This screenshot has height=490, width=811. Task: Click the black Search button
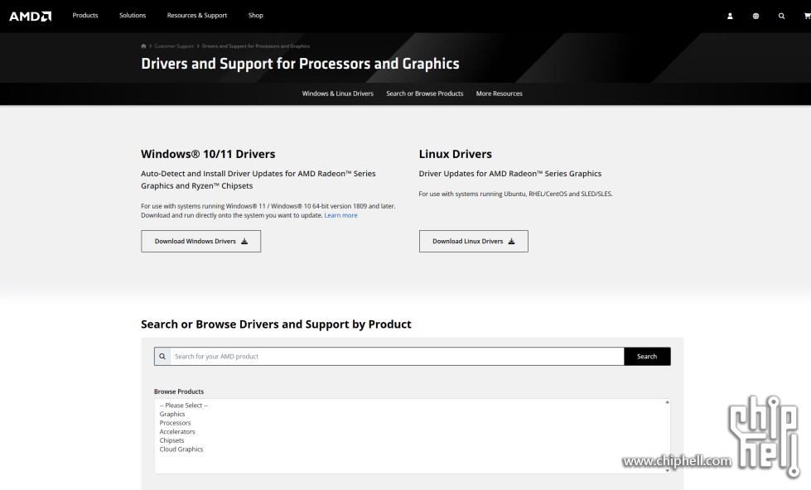click(x=647, y=357)
